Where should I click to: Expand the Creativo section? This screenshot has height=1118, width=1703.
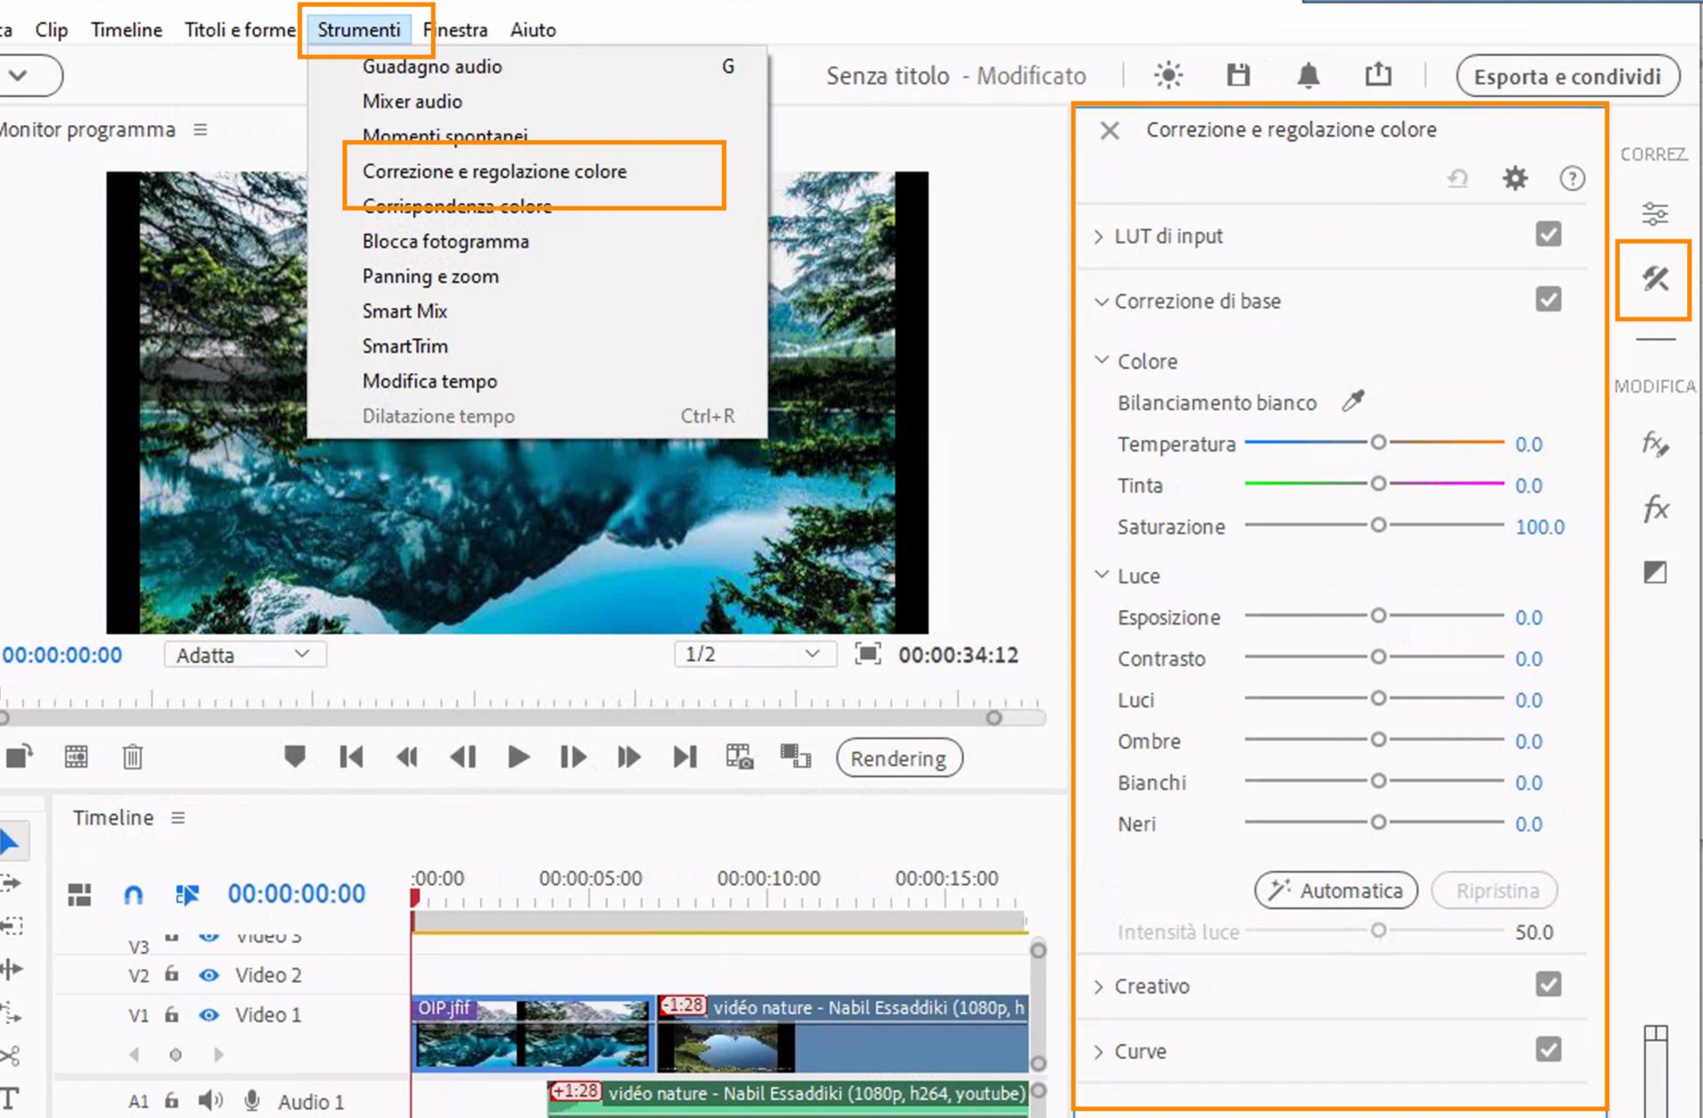coord(1099,987)
